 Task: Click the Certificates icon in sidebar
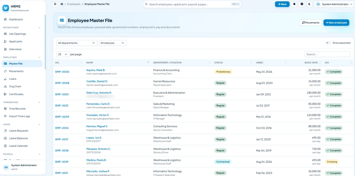coord(5,94)
